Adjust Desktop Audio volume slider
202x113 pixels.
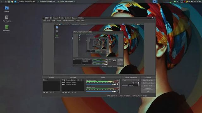pos(100,91)
